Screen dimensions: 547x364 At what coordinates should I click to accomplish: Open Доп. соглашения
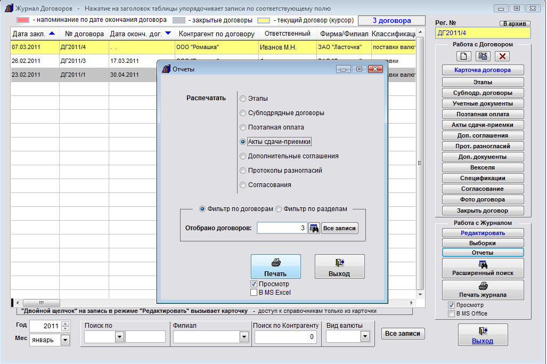point(483,135)
